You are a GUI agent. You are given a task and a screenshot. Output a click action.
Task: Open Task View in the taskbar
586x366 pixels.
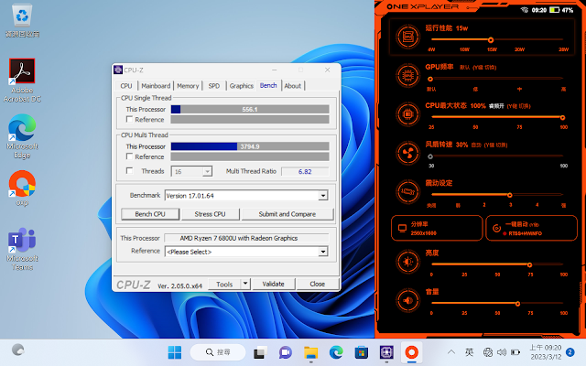pyautogui.click(x=260, y=352)
